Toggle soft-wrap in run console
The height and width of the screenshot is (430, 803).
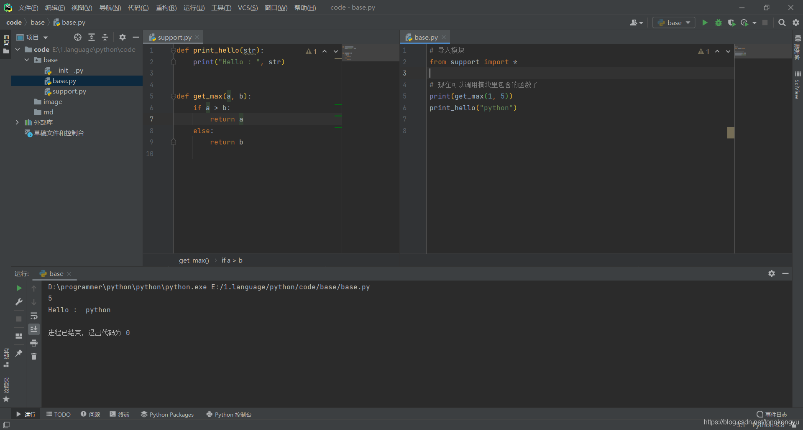click(34, 316)
